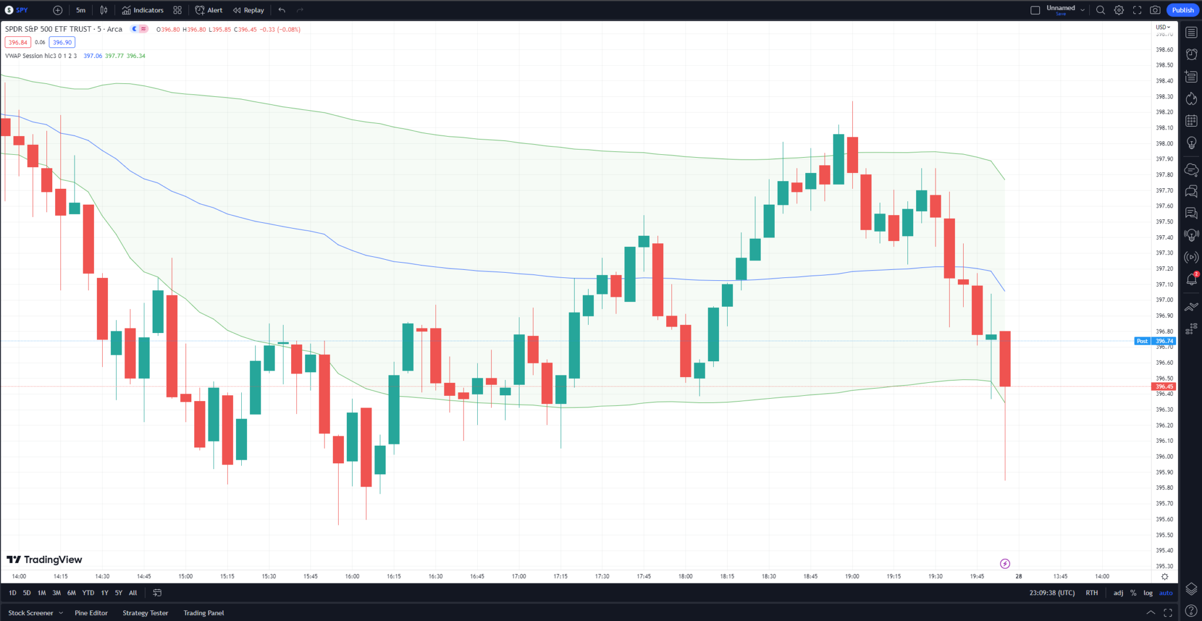Image resolution: width=1202 pixels, height=621 pixels.
Task: Open the Strategy Tester tab
Action: click(x=145, y=613)
